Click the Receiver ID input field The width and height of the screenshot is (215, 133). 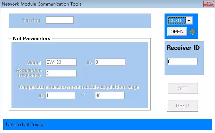pyautogui.click(x=182, y=61)
